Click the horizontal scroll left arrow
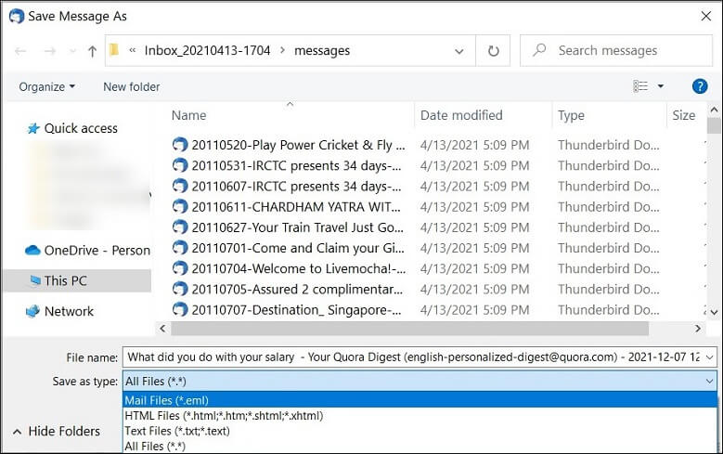723x454 pixels. [x=162, y=328]
